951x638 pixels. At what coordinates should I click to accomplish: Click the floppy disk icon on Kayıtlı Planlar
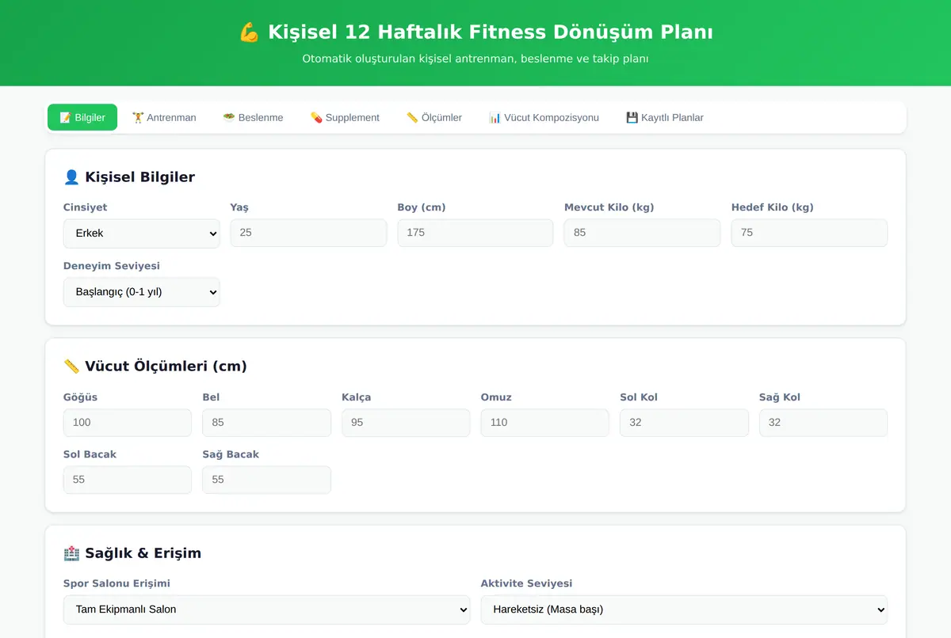click(x=632, y=117)
